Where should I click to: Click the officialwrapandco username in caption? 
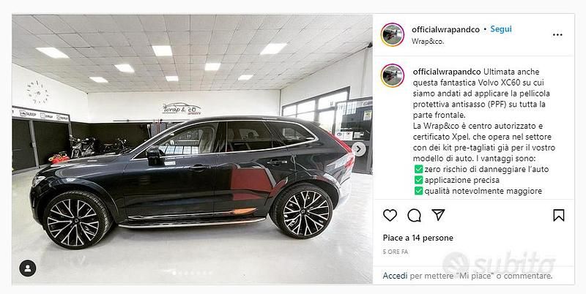(x=447, y=72)
